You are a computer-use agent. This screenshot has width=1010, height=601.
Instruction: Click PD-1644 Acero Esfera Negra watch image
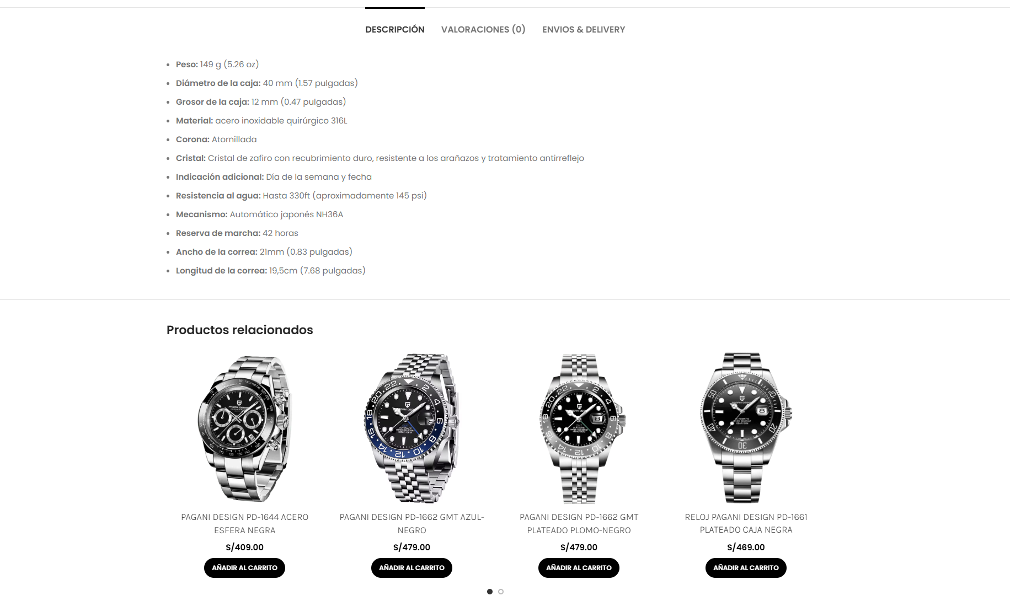244,428
